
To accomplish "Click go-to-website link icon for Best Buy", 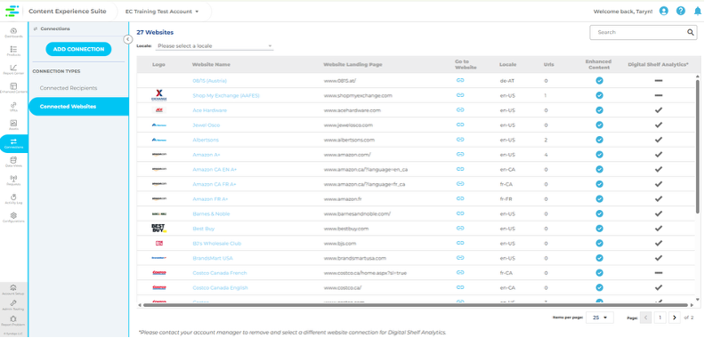I will point(460,229).
